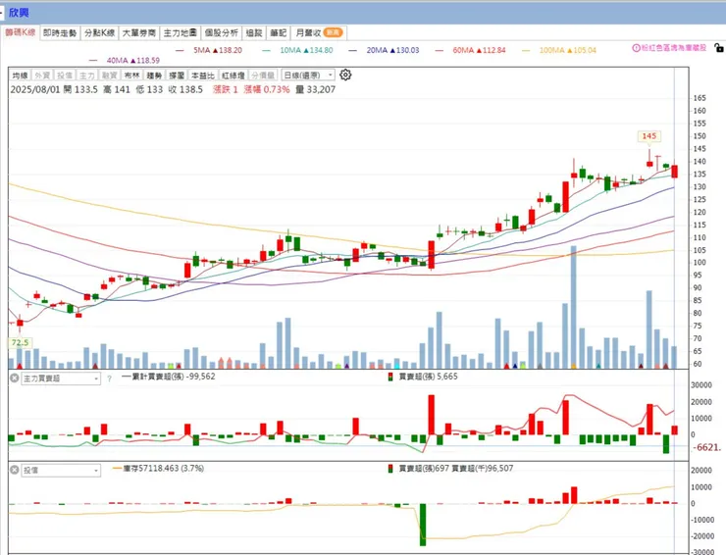Click the 5MA legend line swatch
Image resolution: width=726 pixels, height=555 pixels.
[181, 50]
